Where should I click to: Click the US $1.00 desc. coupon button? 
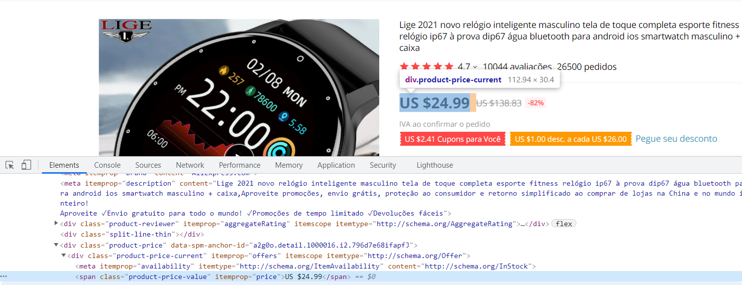(x=571, y=139)
